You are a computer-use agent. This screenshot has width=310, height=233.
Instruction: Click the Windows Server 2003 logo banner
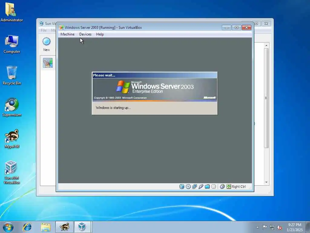(155, 90)
